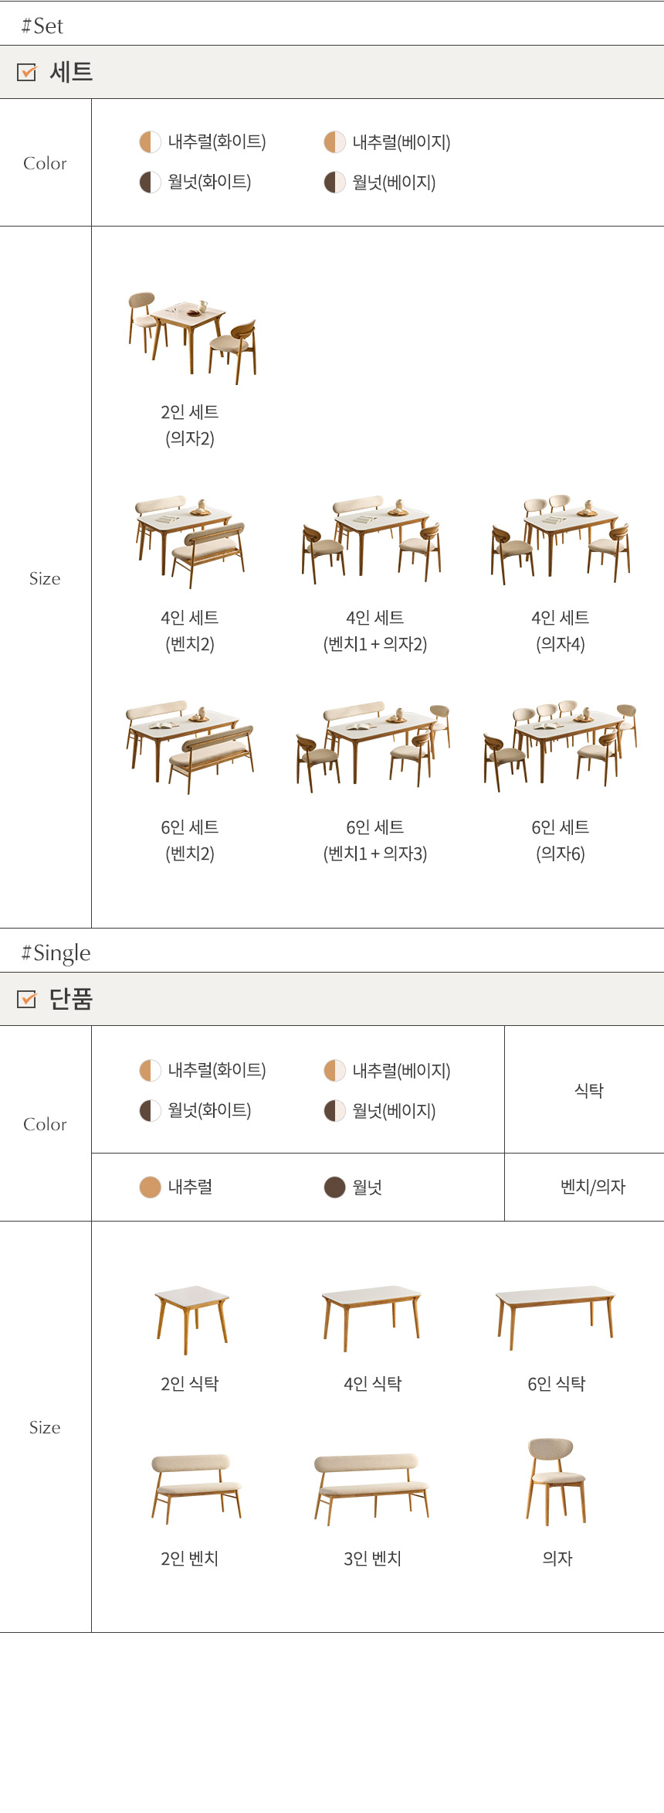This screenshot has width=664, height=1813.
Task: Select the 4인 세트 (의자4) image
Action: tap(561, 539)
